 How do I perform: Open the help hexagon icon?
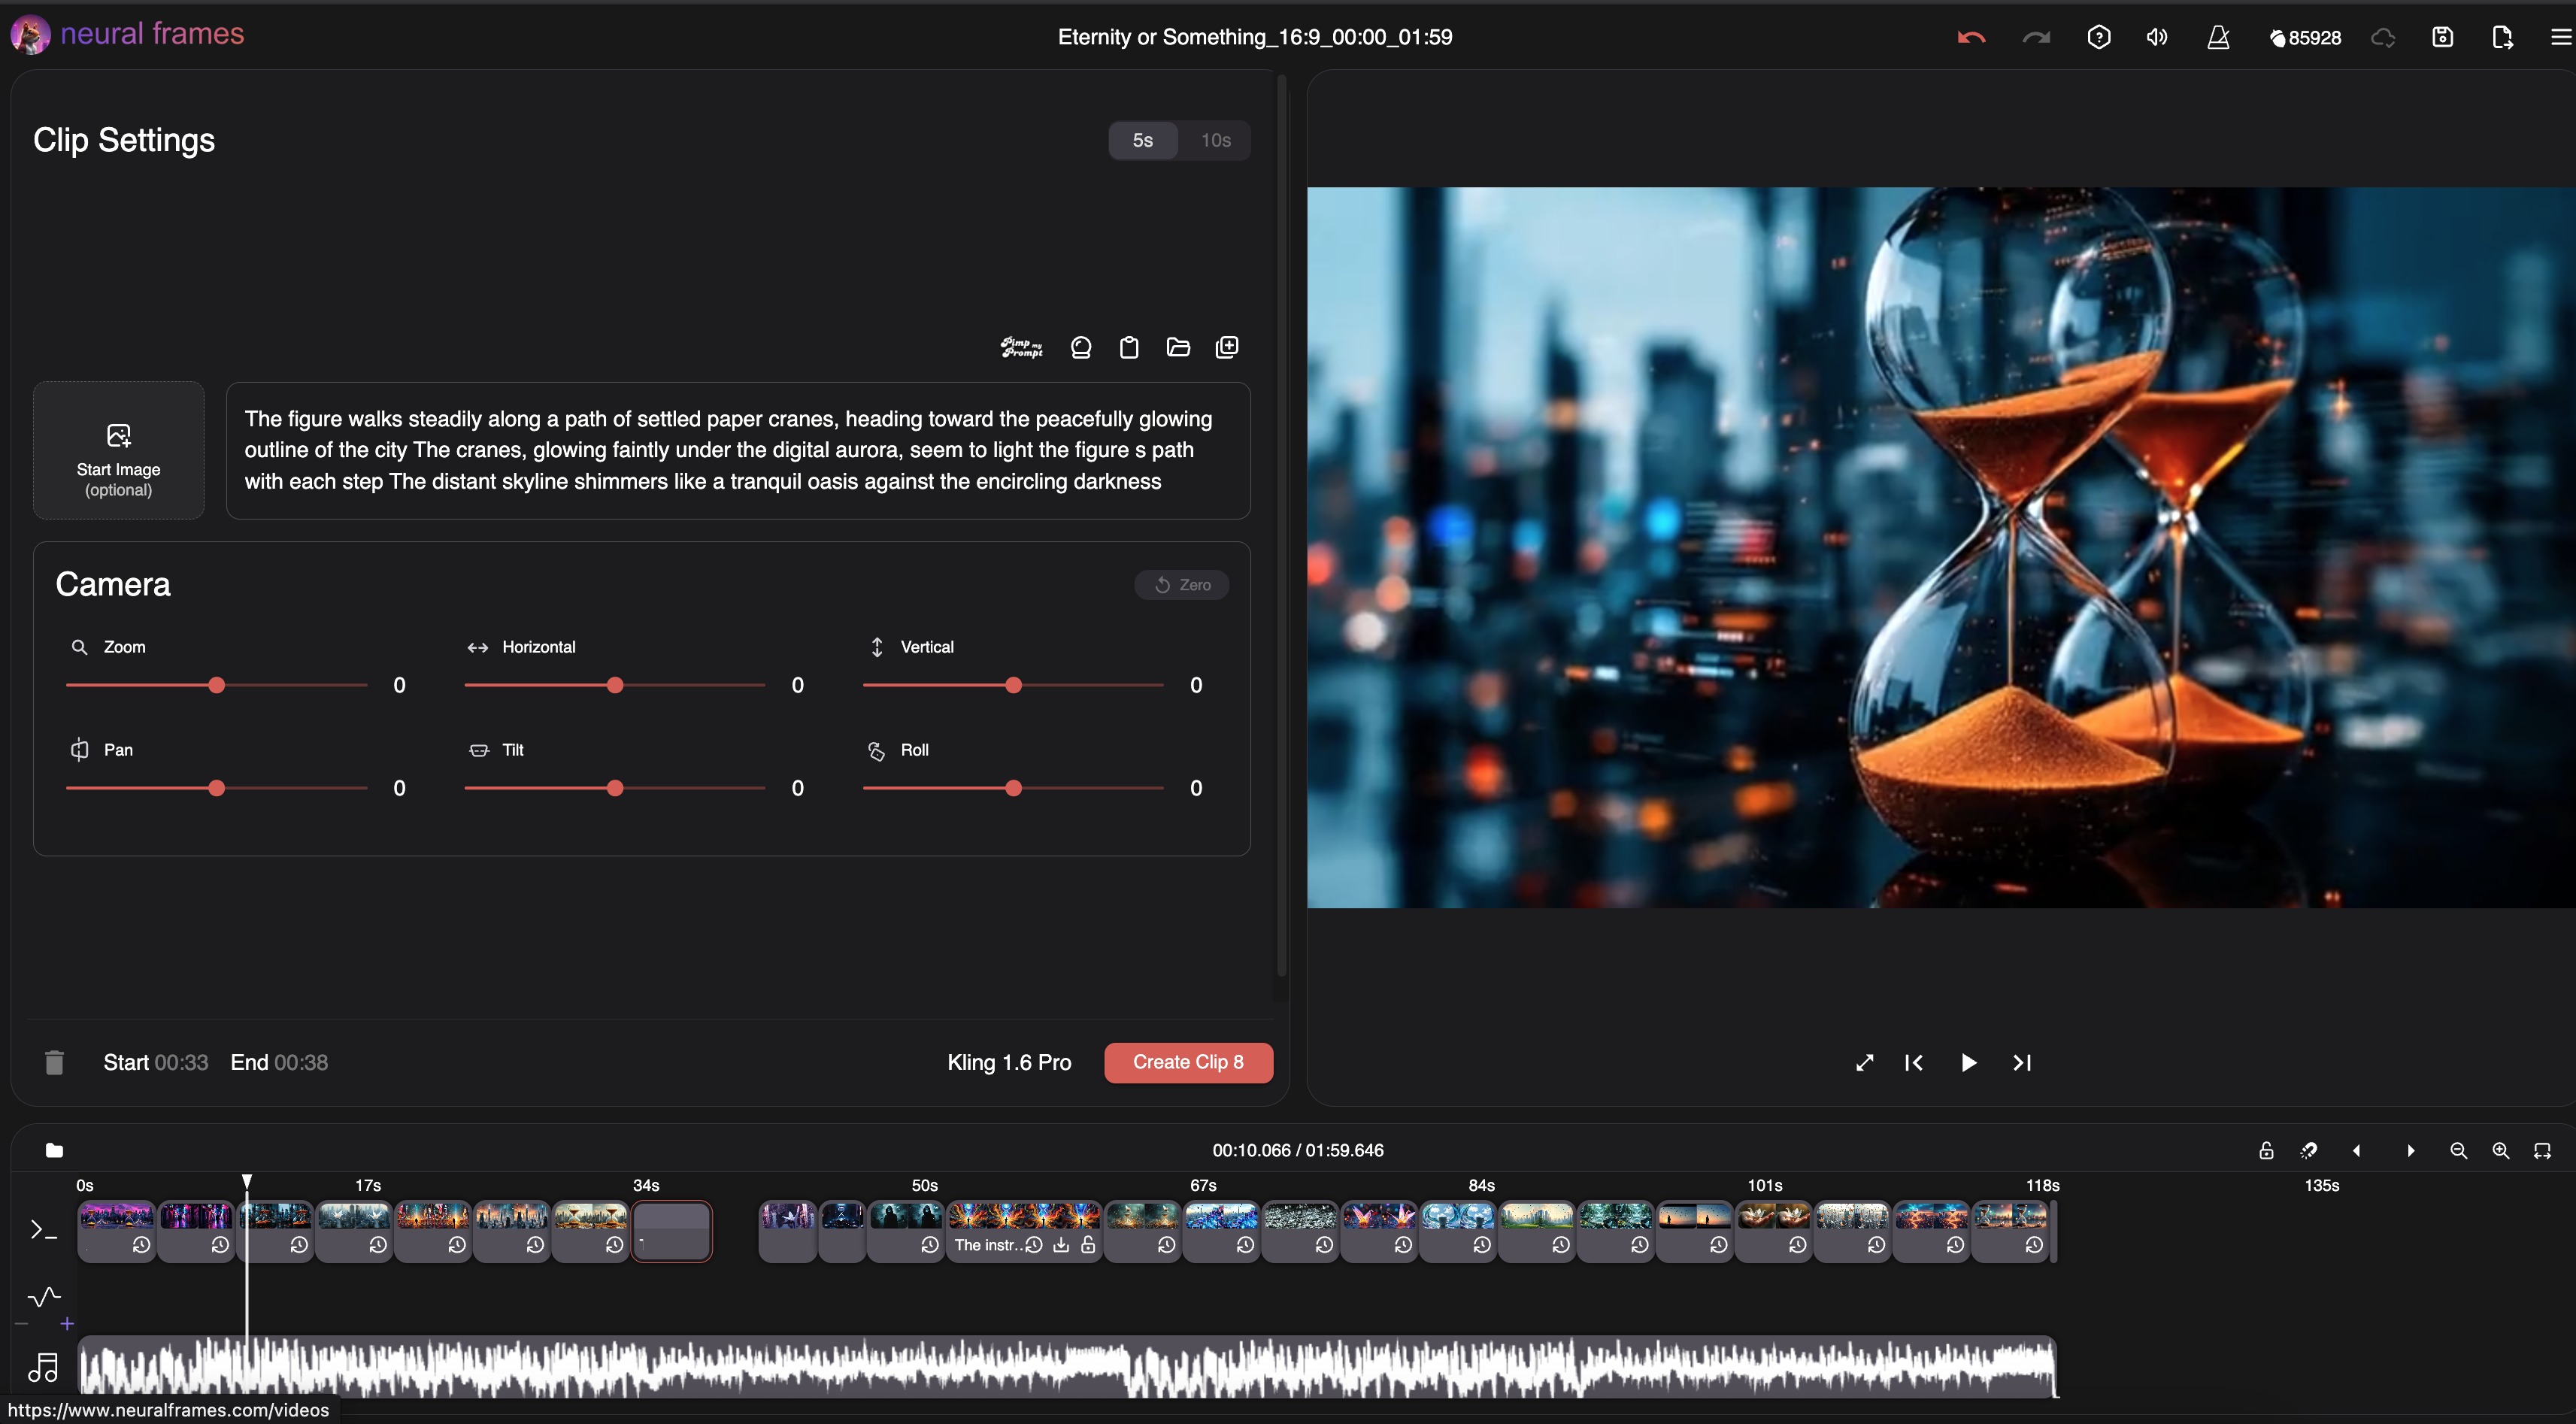point(2098,38)
